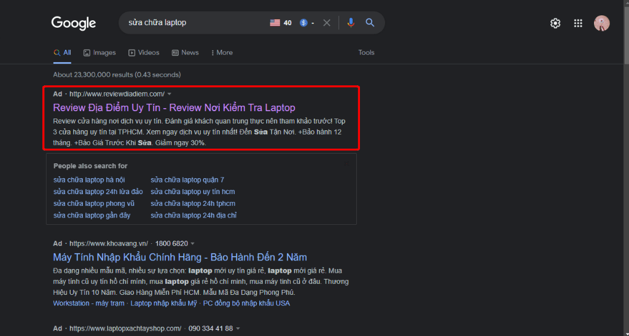Click sửa chữa laptop 24h lừa đảo suggestion

98,192
